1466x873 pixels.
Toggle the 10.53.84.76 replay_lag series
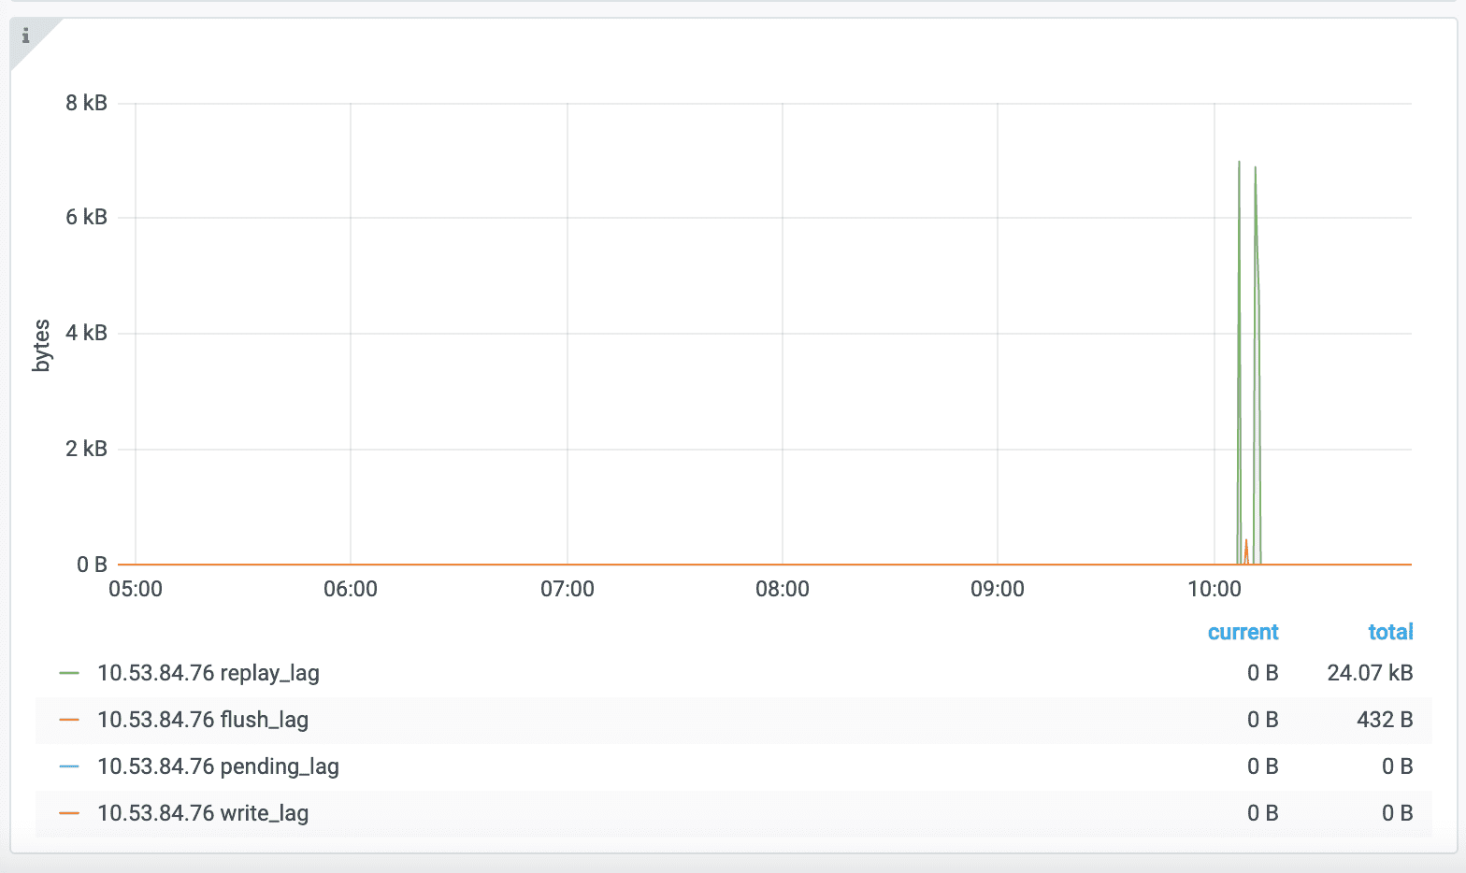[x=208, y=673]
